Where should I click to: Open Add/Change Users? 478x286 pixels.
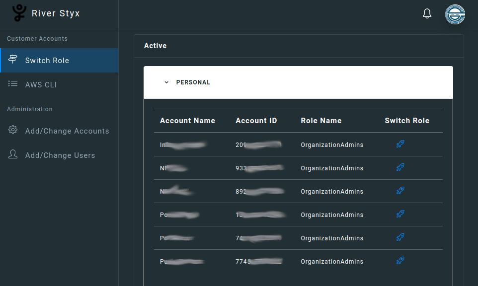60,155
